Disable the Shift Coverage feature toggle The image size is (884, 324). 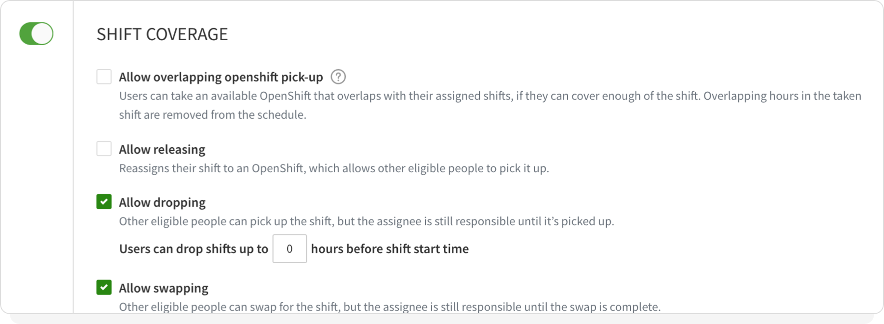(x=36, y=33)
